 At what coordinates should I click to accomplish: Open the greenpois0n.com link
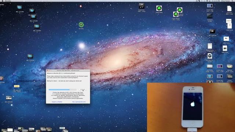(x=79, y=102)
